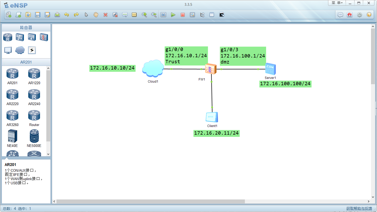This screenshot has height=212, width=377.
Task: Click the open topology folder icon
Action: (28, 15)
